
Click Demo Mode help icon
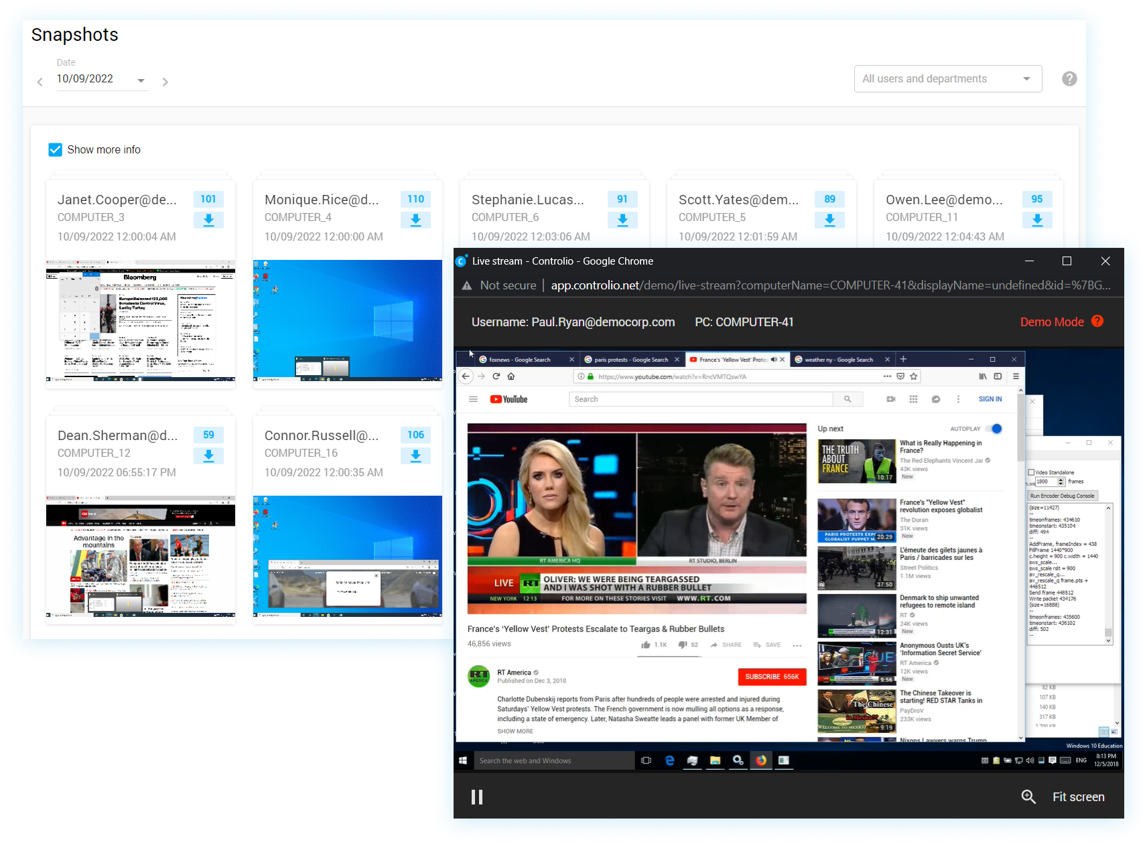pos(1097,322)
